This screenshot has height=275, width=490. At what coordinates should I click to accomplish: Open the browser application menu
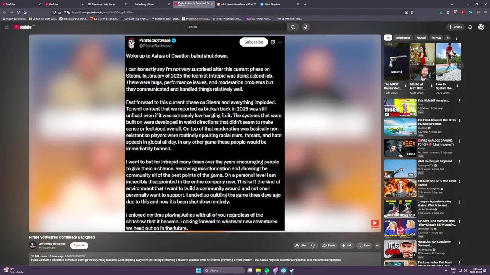(485, 12)
